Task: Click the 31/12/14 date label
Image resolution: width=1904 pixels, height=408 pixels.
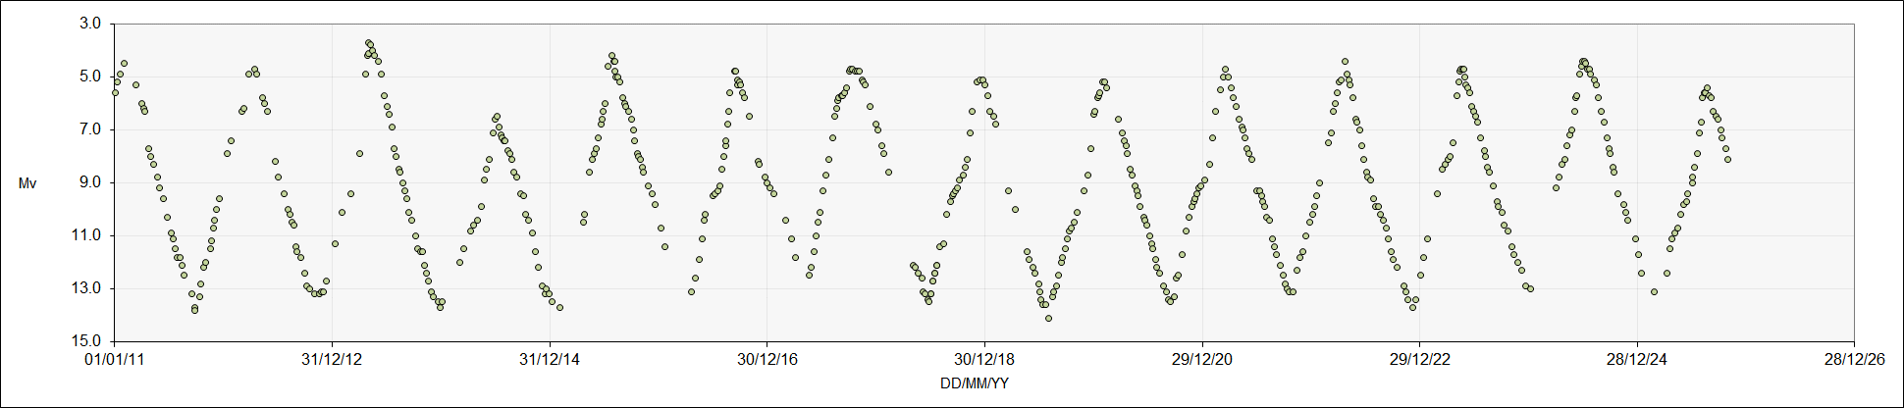Action: click(550, 359)
